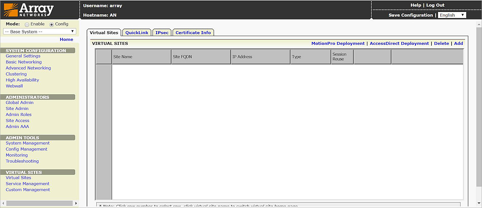Screen dimensions: 482x208
Task: Open AccessDirect Deployment
Action: click(x=399, y=44)
